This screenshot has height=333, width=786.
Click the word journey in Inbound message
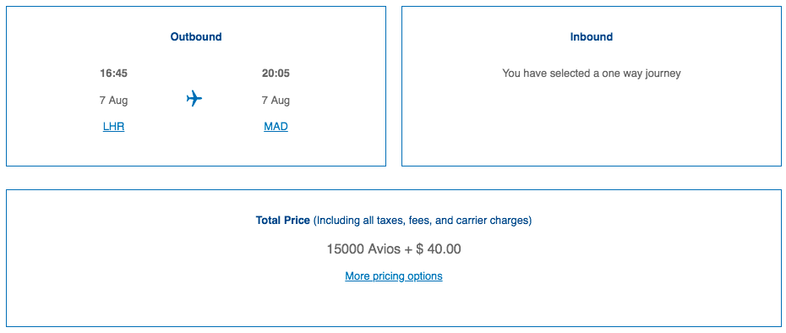click(663, 74)
